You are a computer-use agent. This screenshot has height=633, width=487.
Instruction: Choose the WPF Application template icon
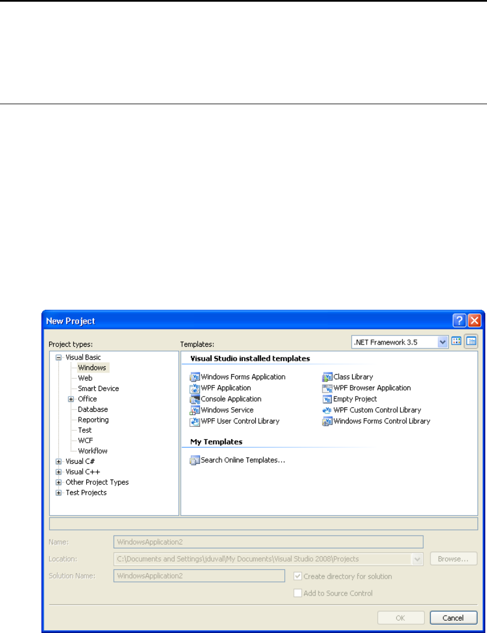pos(195,388)
